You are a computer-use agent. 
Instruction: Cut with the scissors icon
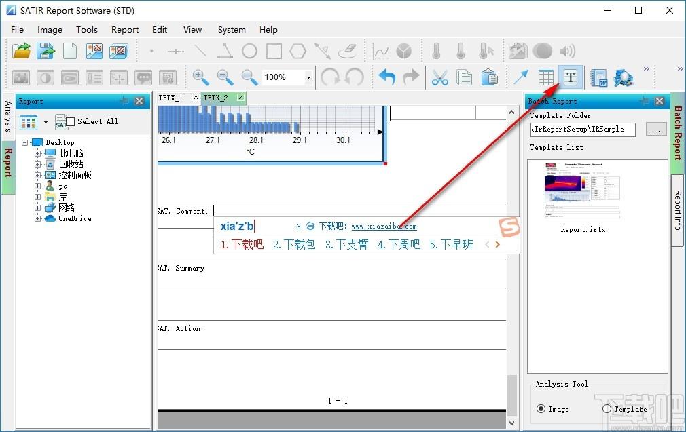click(439, 78)
